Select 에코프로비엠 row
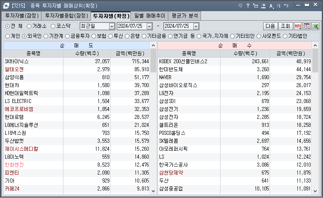Screen dimensions: 323x198 77,109
